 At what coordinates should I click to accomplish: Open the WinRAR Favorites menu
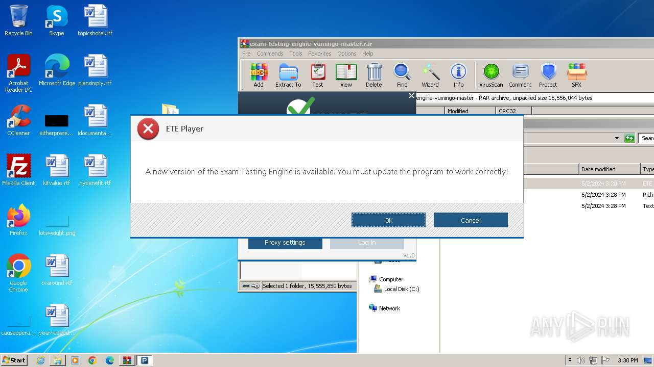coord(320,54)
